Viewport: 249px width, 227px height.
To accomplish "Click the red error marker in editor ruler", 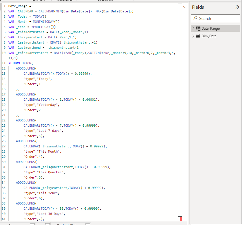I will (181, 219).
